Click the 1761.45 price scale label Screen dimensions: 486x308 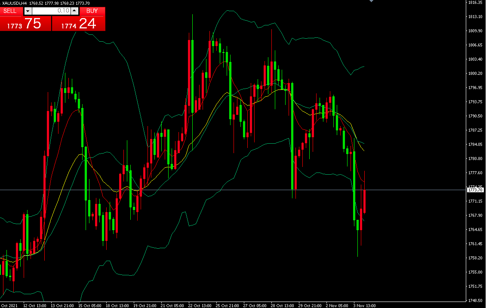[x=475, y=244]
